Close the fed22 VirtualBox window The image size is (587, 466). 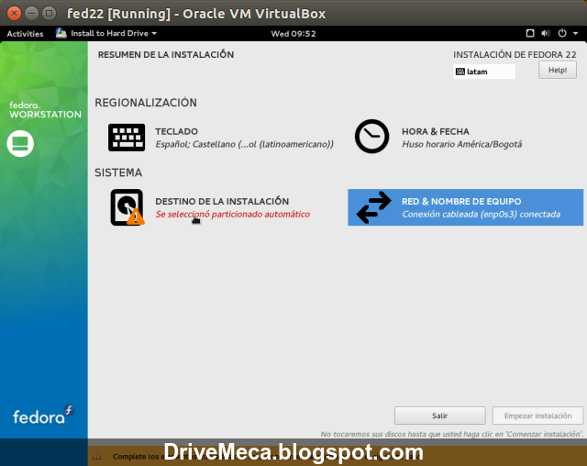pos(15,14)
